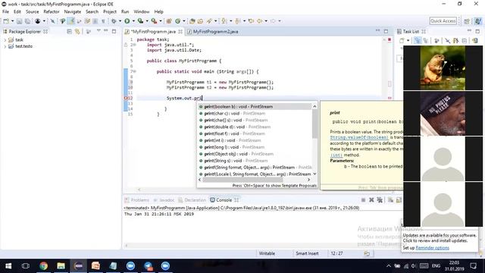
Task: Open the New wizard dropdown arrow
Action: pyautogui.click(x=12, y=21)
